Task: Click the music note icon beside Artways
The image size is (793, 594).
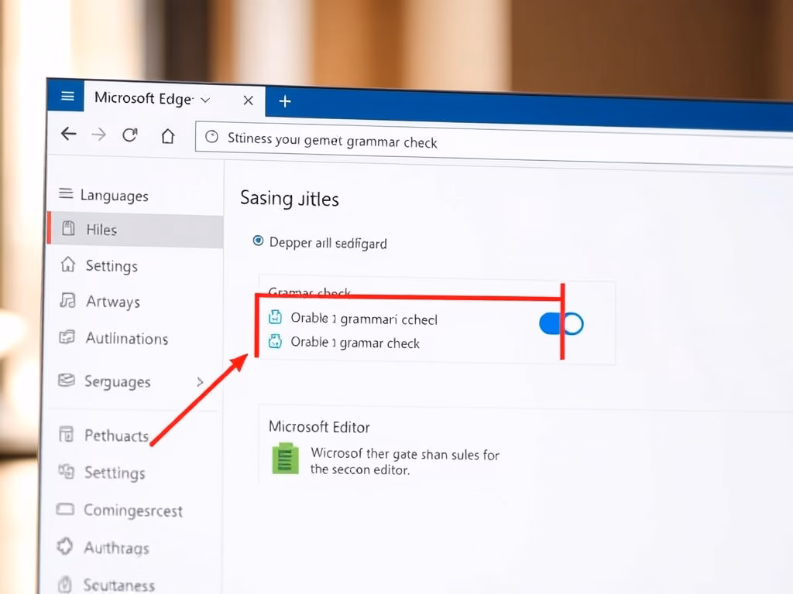Action: click(67, 300)
